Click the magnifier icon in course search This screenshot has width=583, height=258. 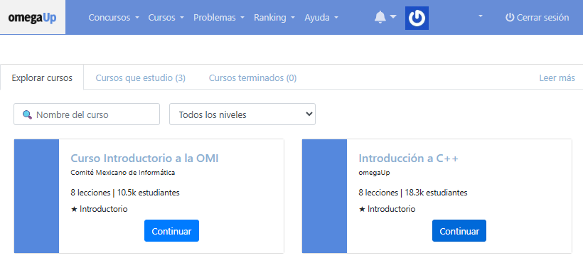28,114
